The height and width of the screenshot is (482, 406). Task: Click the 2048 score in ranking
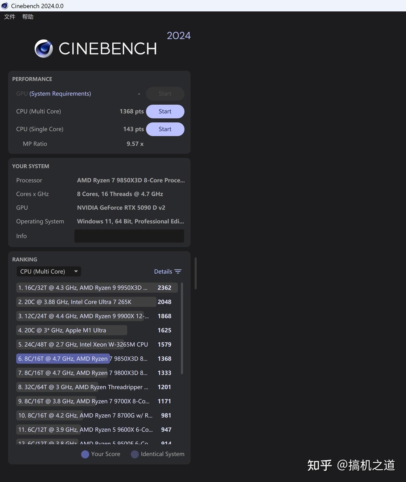pos(164,302)
